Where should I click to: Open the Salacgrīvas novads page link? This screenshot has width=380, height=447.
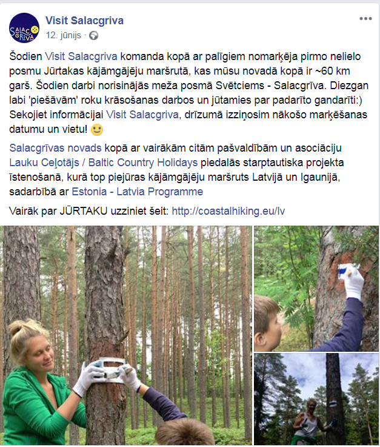[55, 148]
